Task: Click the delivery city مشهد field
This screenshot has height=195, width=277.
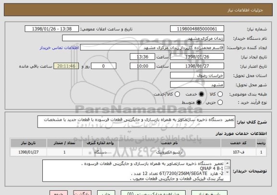Action: (197, 85)
